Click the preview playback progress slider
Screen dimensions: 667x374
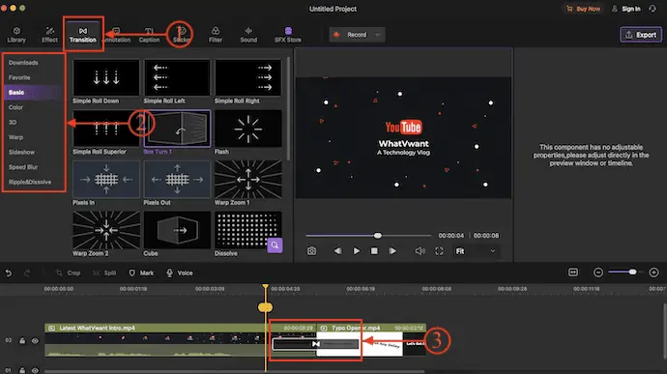pos(368,235)
